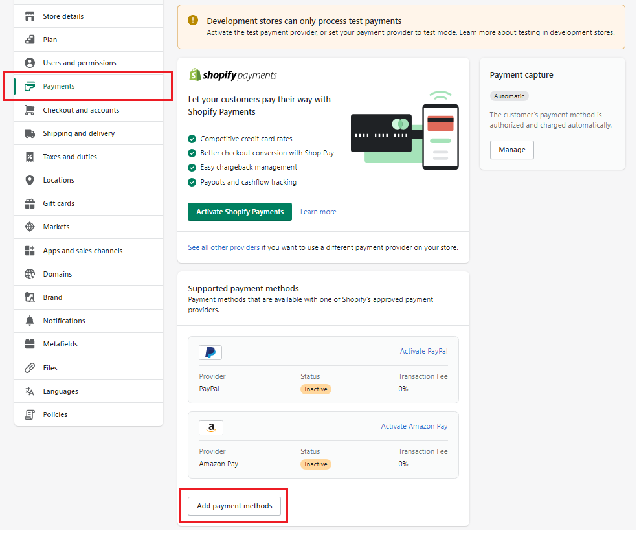Click See all other providers link
The height and width of the screenshot is (533, 639).
click(x=224, y=247)
